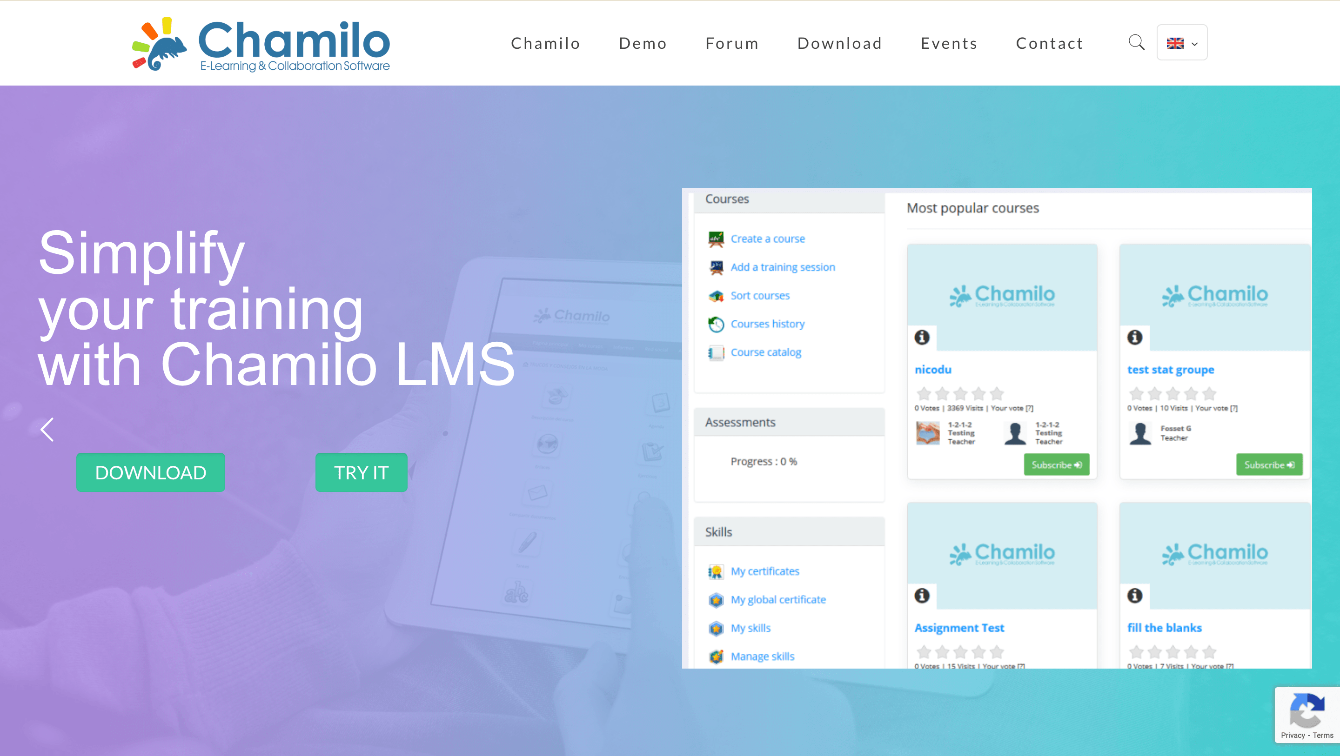Click the previous slide arrow
This screenshot has width=1340, height=756.
(47, 429)
